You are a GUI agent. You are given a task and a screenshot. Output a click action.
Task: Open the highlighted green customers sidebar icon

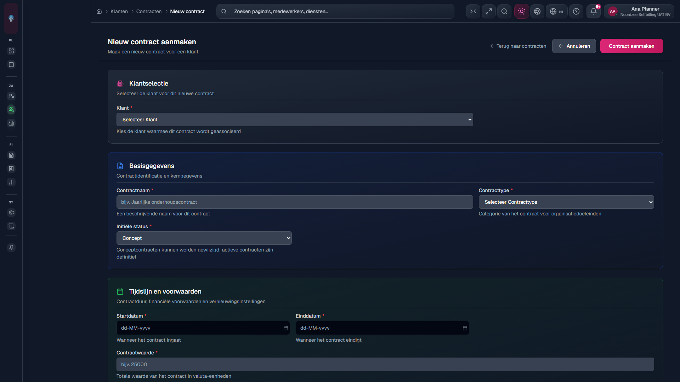11,110
